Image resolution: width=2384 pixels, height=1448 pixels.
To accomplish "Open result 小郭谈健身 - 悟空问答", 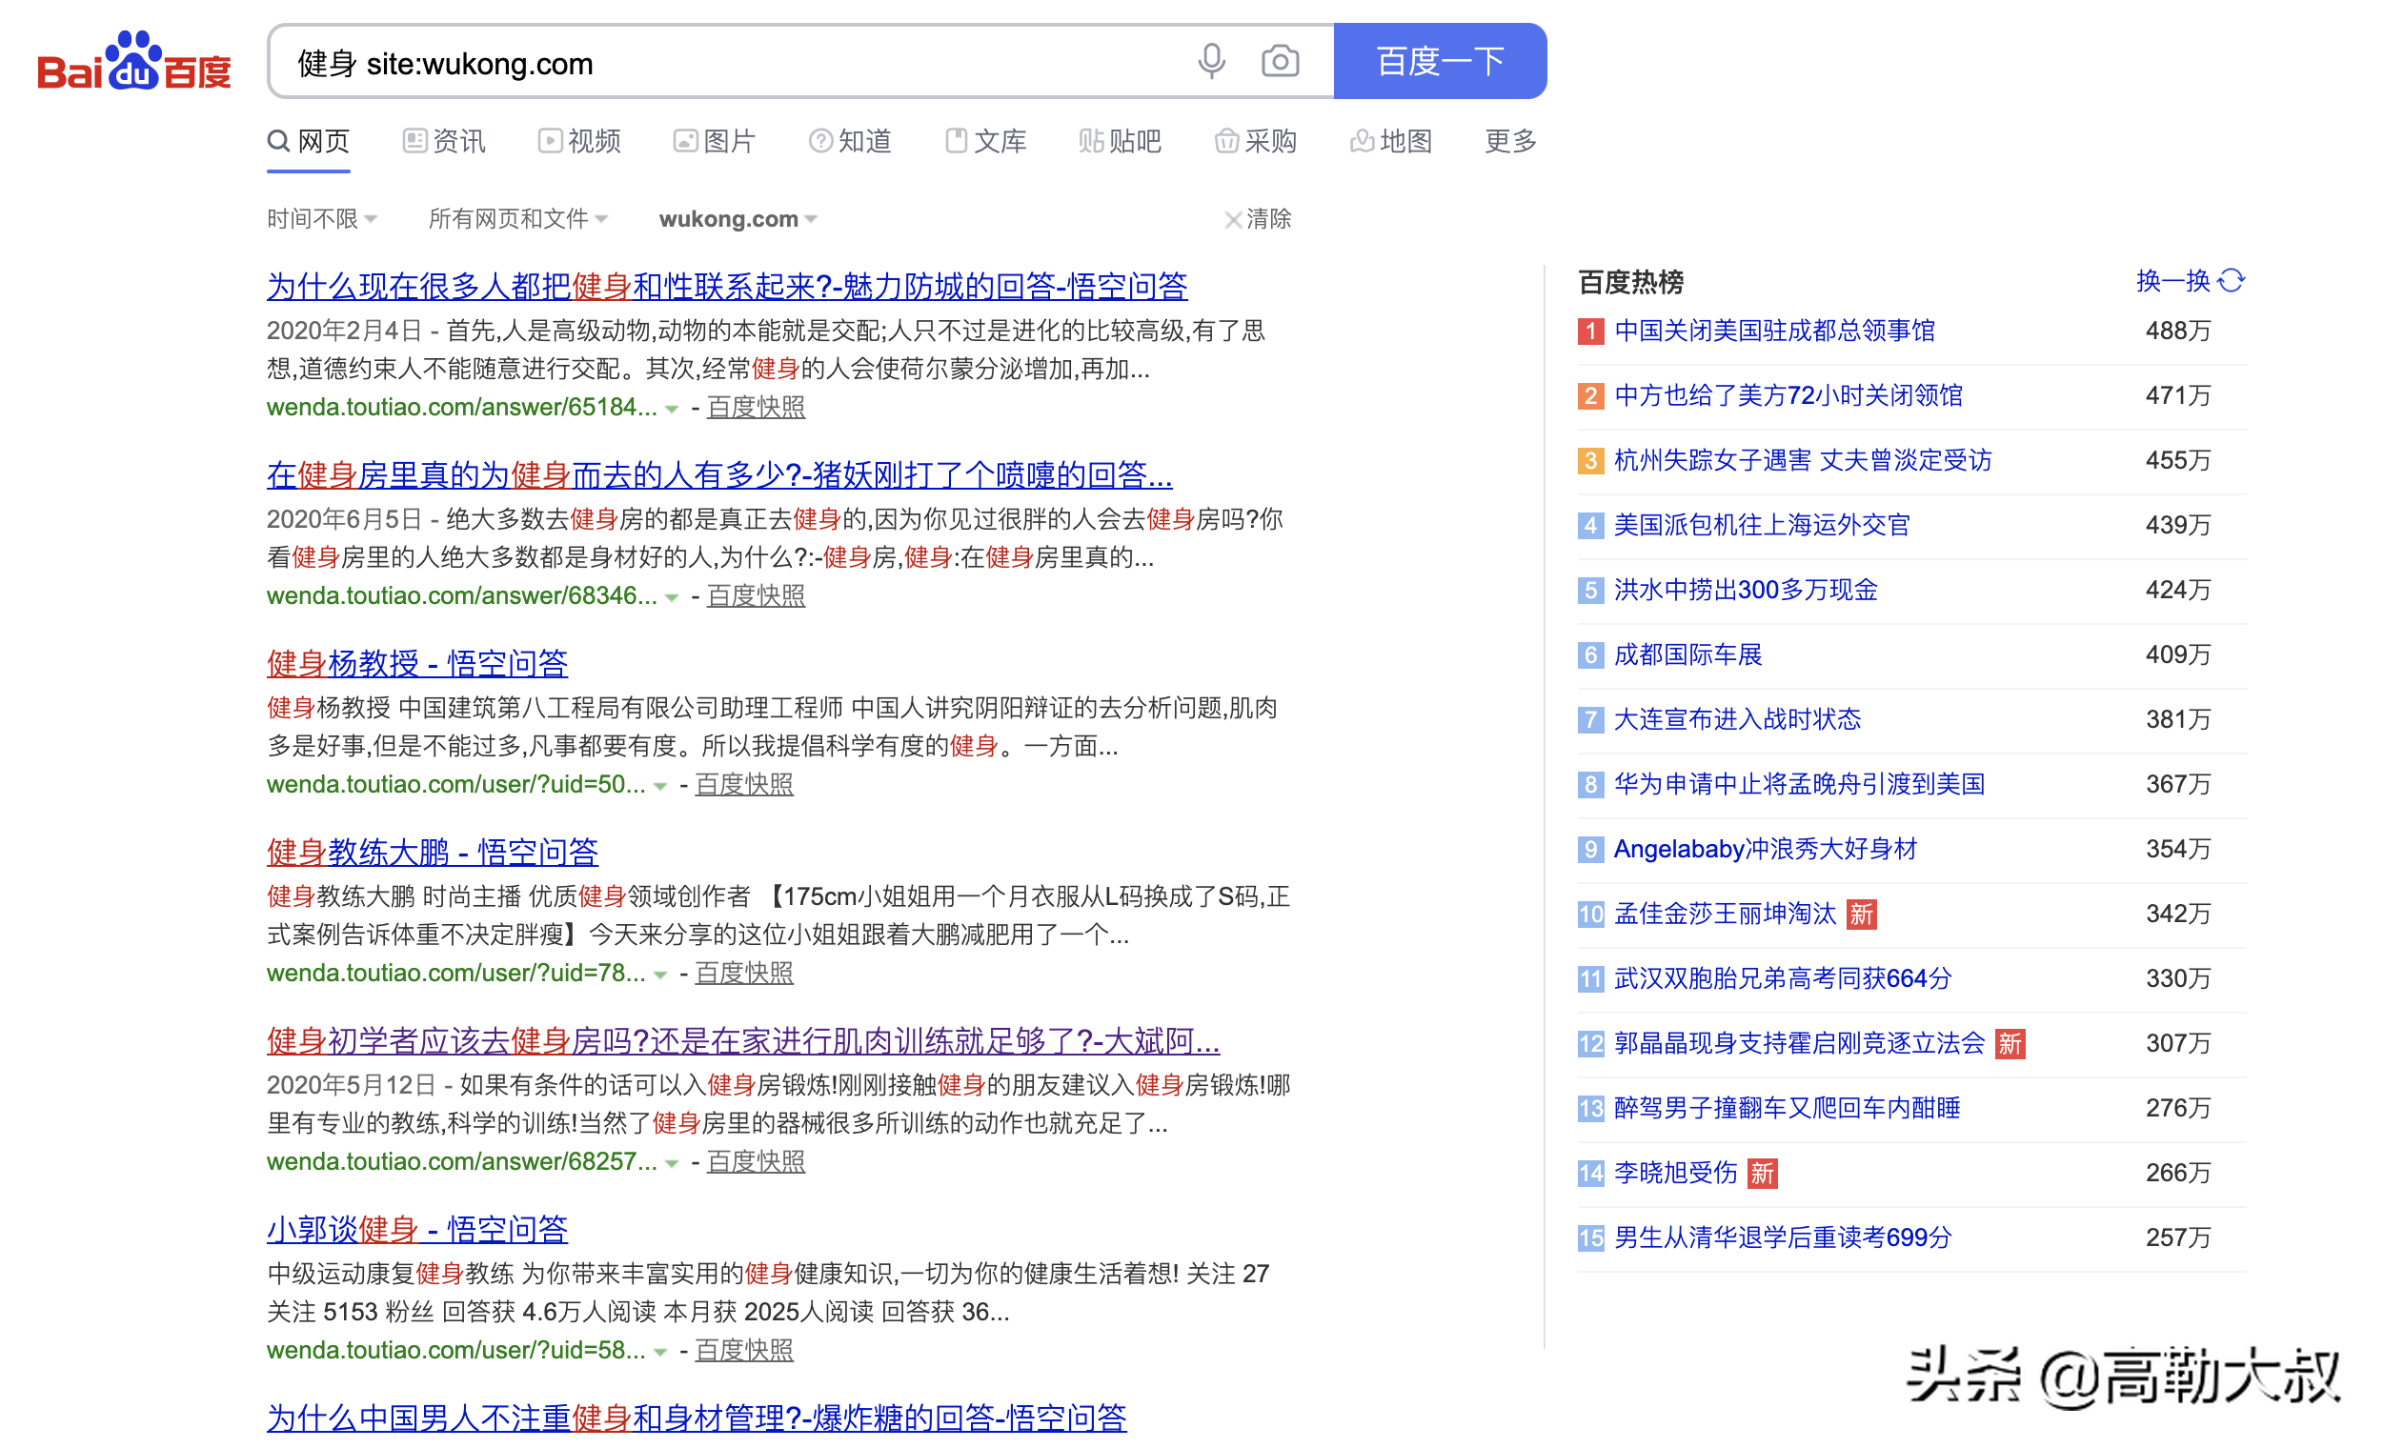I will (x=418, y=1230).
